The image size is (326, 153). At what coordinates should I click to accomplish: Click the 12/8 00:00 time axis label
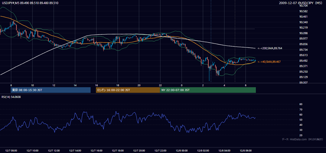point(181,150)
